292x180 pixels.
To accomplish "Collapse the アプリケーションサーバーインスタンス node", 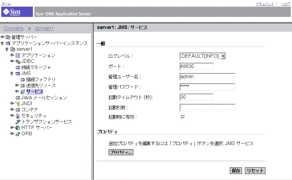I will point(2,43).
